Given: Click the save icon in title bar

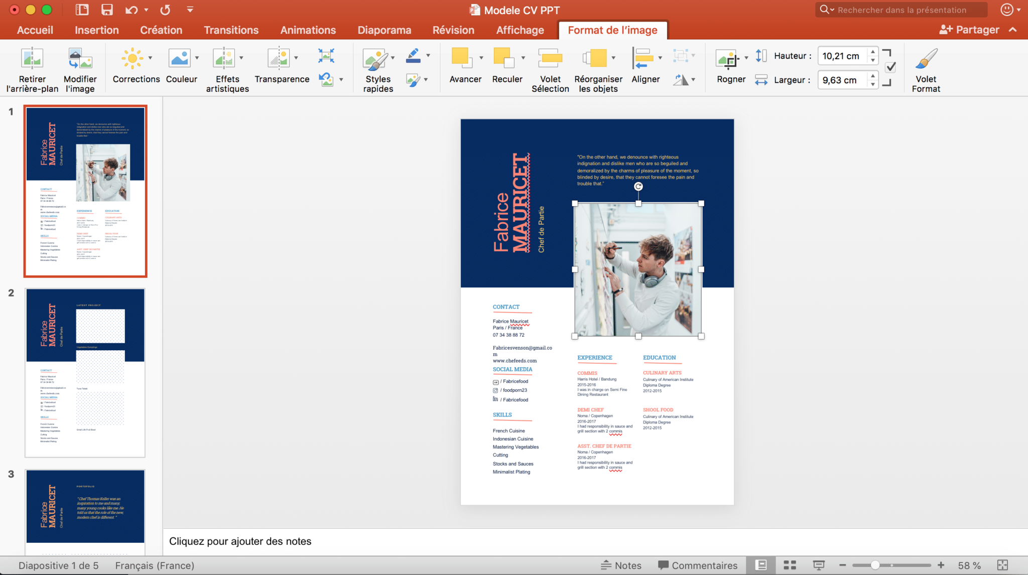Looking at the screenshot, I should pos(107,10).
